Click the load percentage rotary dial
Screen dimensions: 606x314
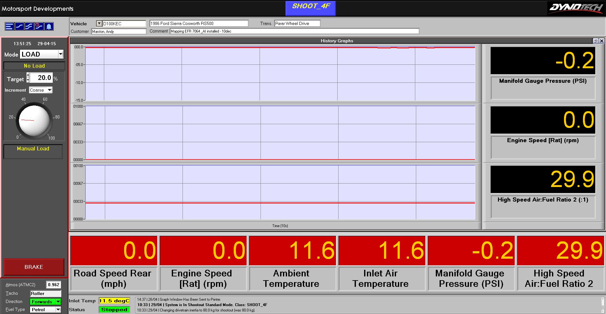coord(34,120)
